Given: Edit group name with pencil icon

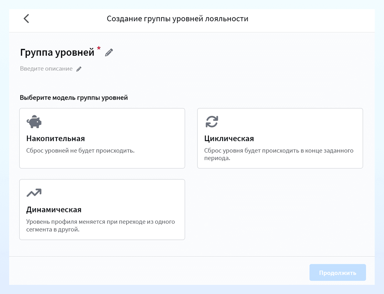Looking at the screenshot, I should (x=109, y=52).
